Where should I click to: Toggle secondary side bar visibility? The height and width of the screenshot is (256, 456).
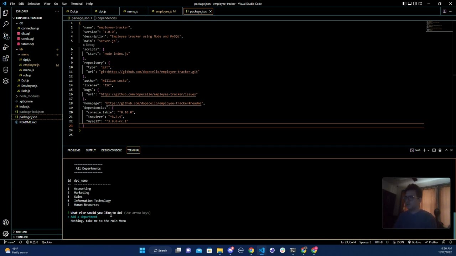tap(415, 4)
